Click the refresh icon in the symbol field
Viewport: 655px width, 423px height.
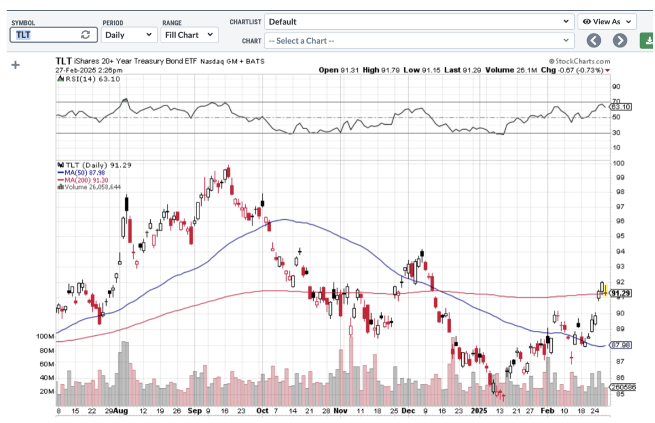coord(85,35)
